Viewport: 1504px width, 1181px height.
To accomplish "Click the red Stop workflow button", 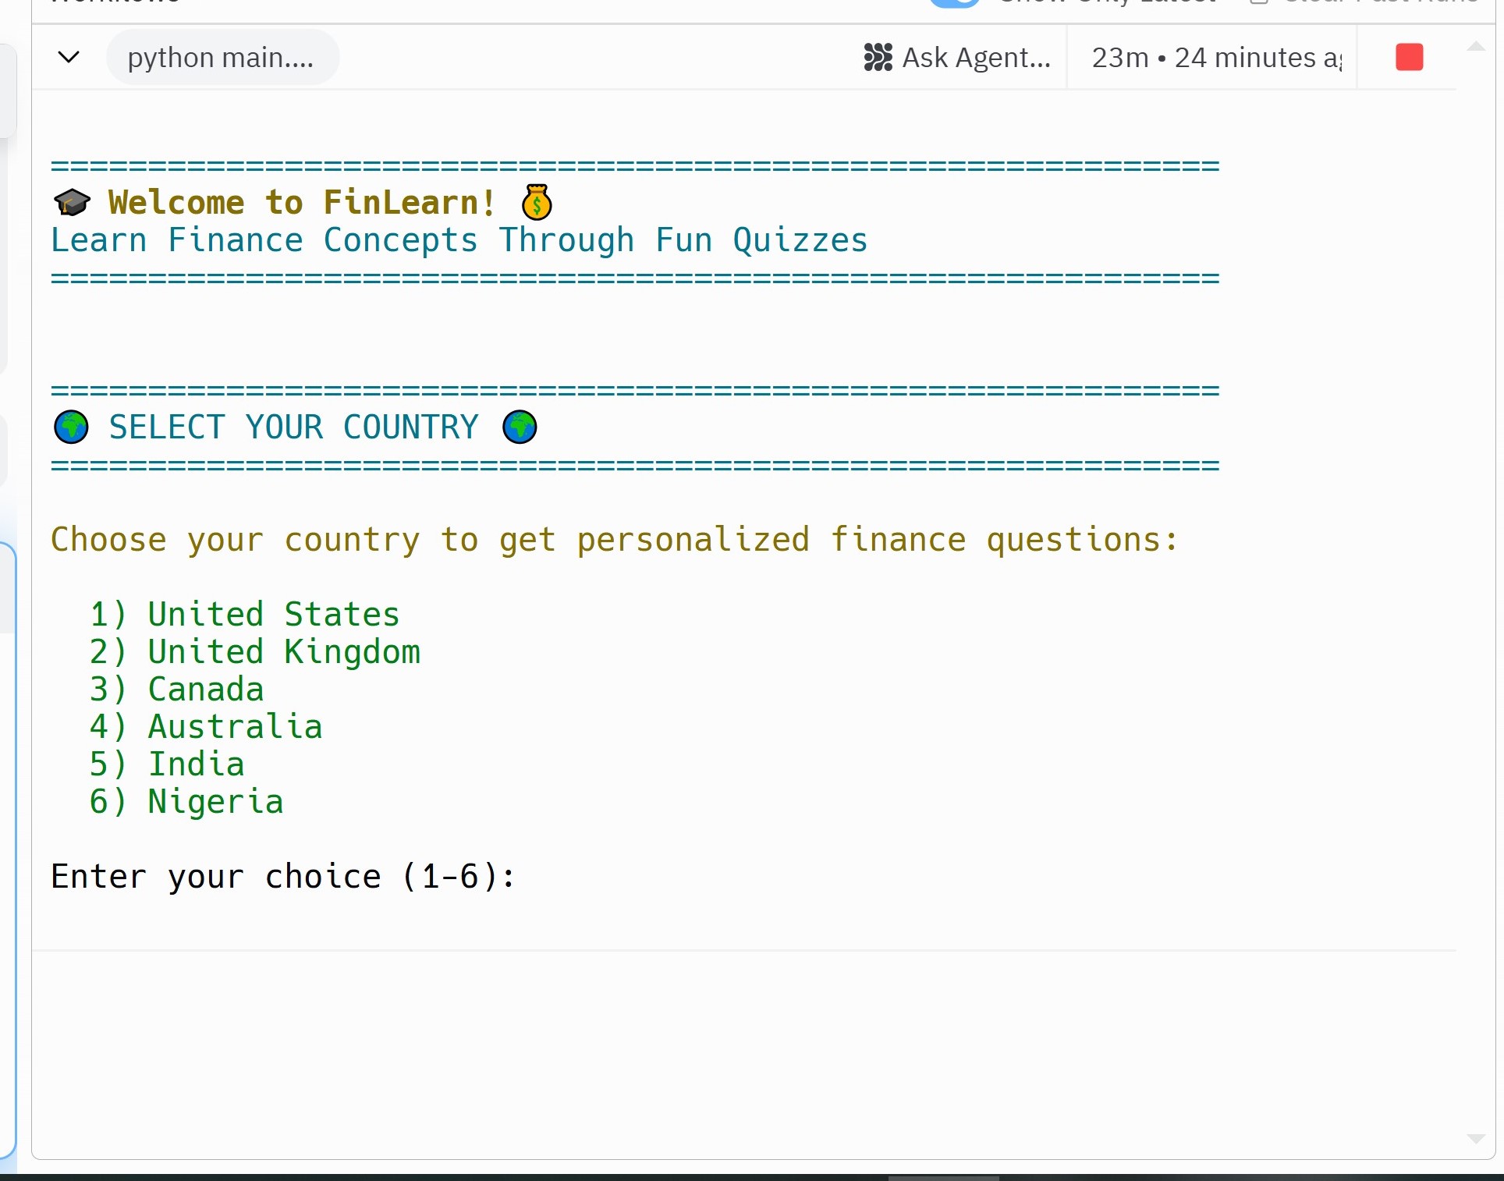I will [1409, 57].
